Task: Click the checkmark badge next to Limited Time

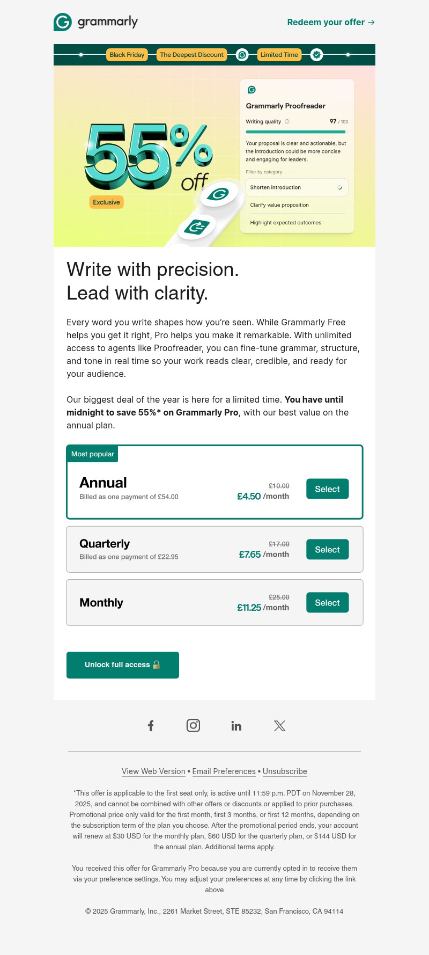Action: pyautogui.click(x=316, y=55)
